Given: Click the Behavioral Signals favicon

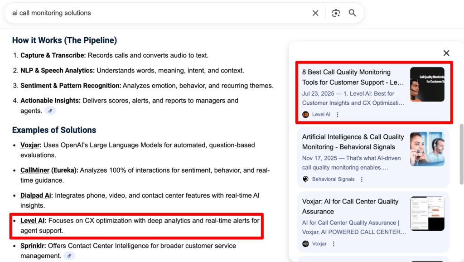Looking at the screenshot, I should pos(306,179).
